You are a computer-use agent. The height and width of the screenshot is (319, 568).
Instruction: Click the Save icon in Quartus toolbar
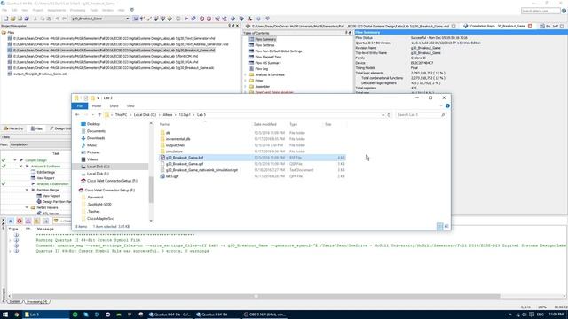pos(20,19)
